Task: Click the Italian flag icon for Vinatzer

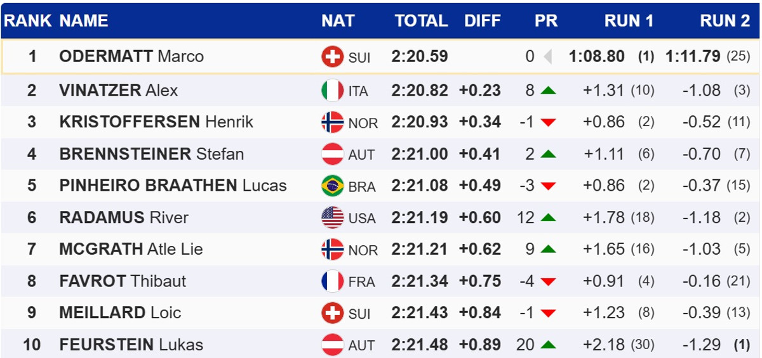Action: tap(332, 91)
